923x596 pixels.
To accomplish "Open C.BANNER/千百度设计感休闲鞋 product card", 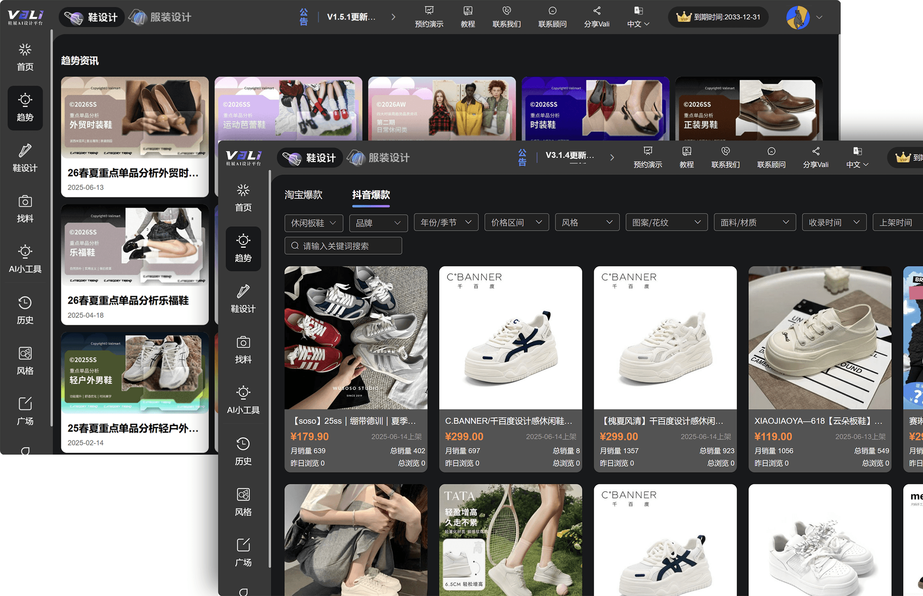I will (x=511, y=369).
